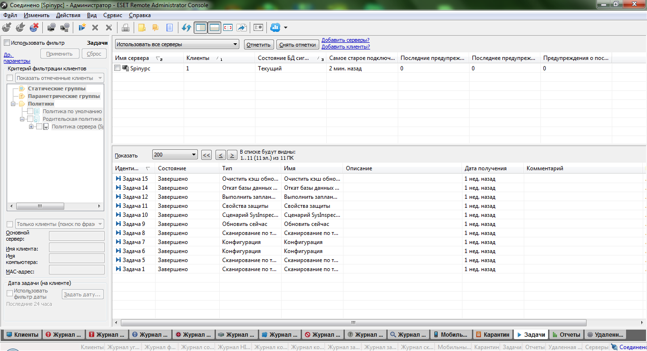Click the 'Снять отметки' button

coord(298,45)
